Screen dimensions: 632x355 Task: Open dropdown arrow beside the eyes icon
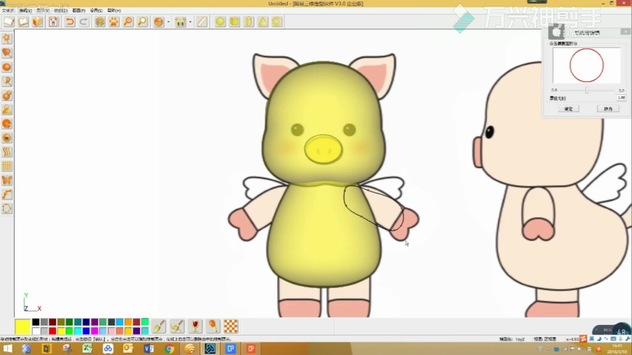point(190,22)
